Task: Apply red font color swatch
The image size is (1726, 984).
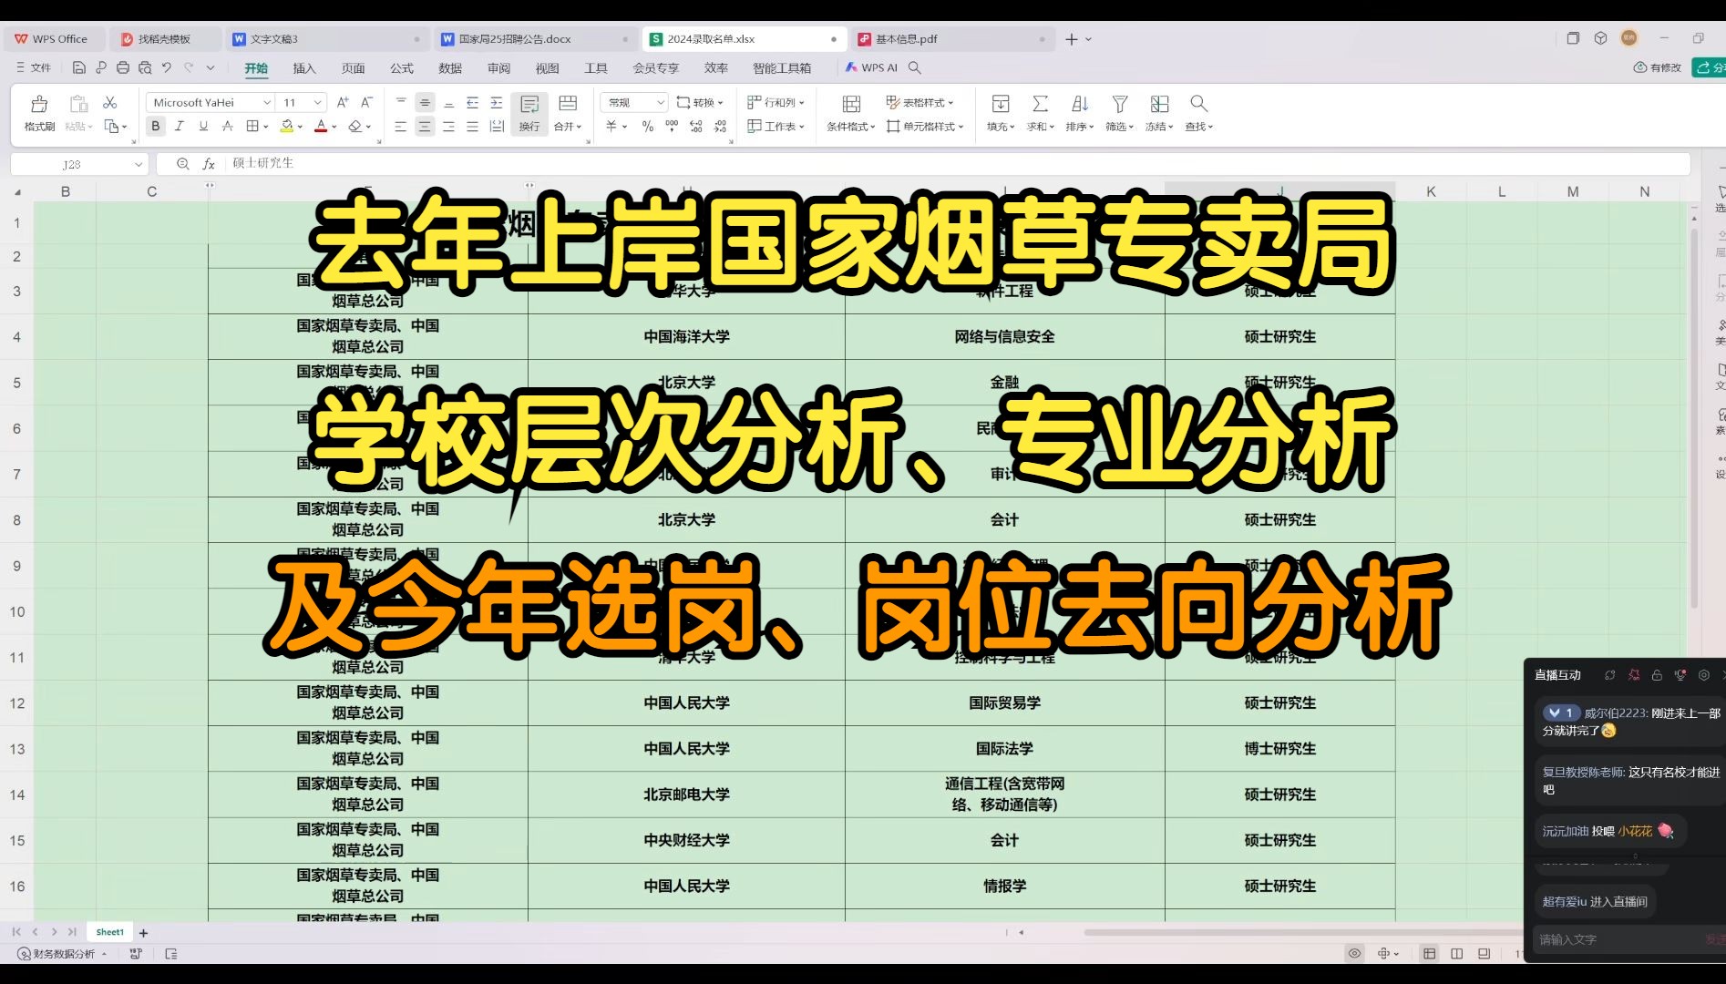Action: point(321,127)
